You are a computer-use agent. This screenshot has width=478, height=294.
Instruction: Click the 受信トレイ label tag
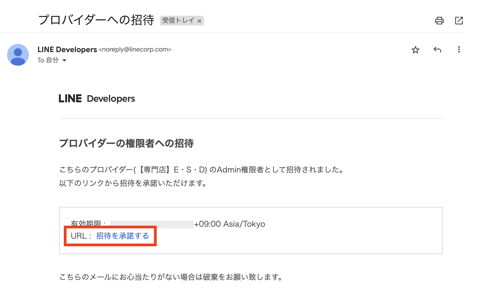178,20
